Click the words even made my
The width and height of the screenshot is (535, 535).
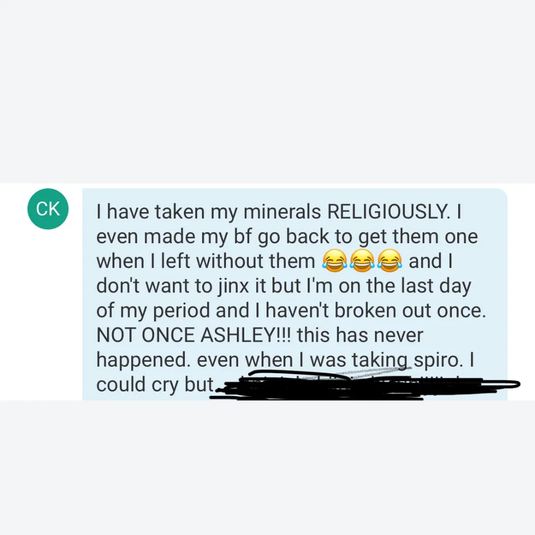pos(162,237)
